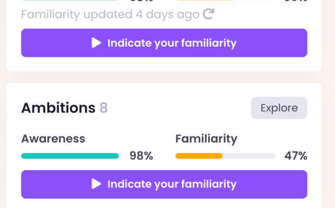Click the 47% familiarity value
This screenshot has height=208, width=335.
pos(296,156)
